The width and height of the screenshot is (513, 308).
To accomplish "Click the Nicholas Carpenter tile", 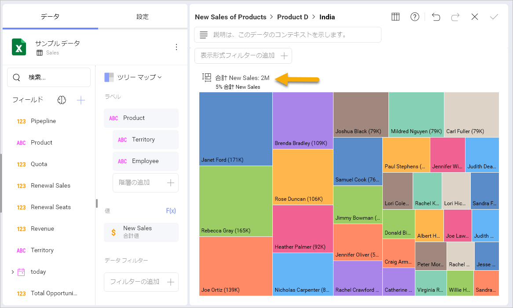I will (303, 274).
